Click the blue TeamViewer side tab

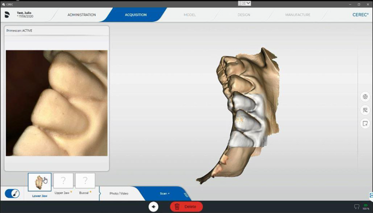click(371, 196)
